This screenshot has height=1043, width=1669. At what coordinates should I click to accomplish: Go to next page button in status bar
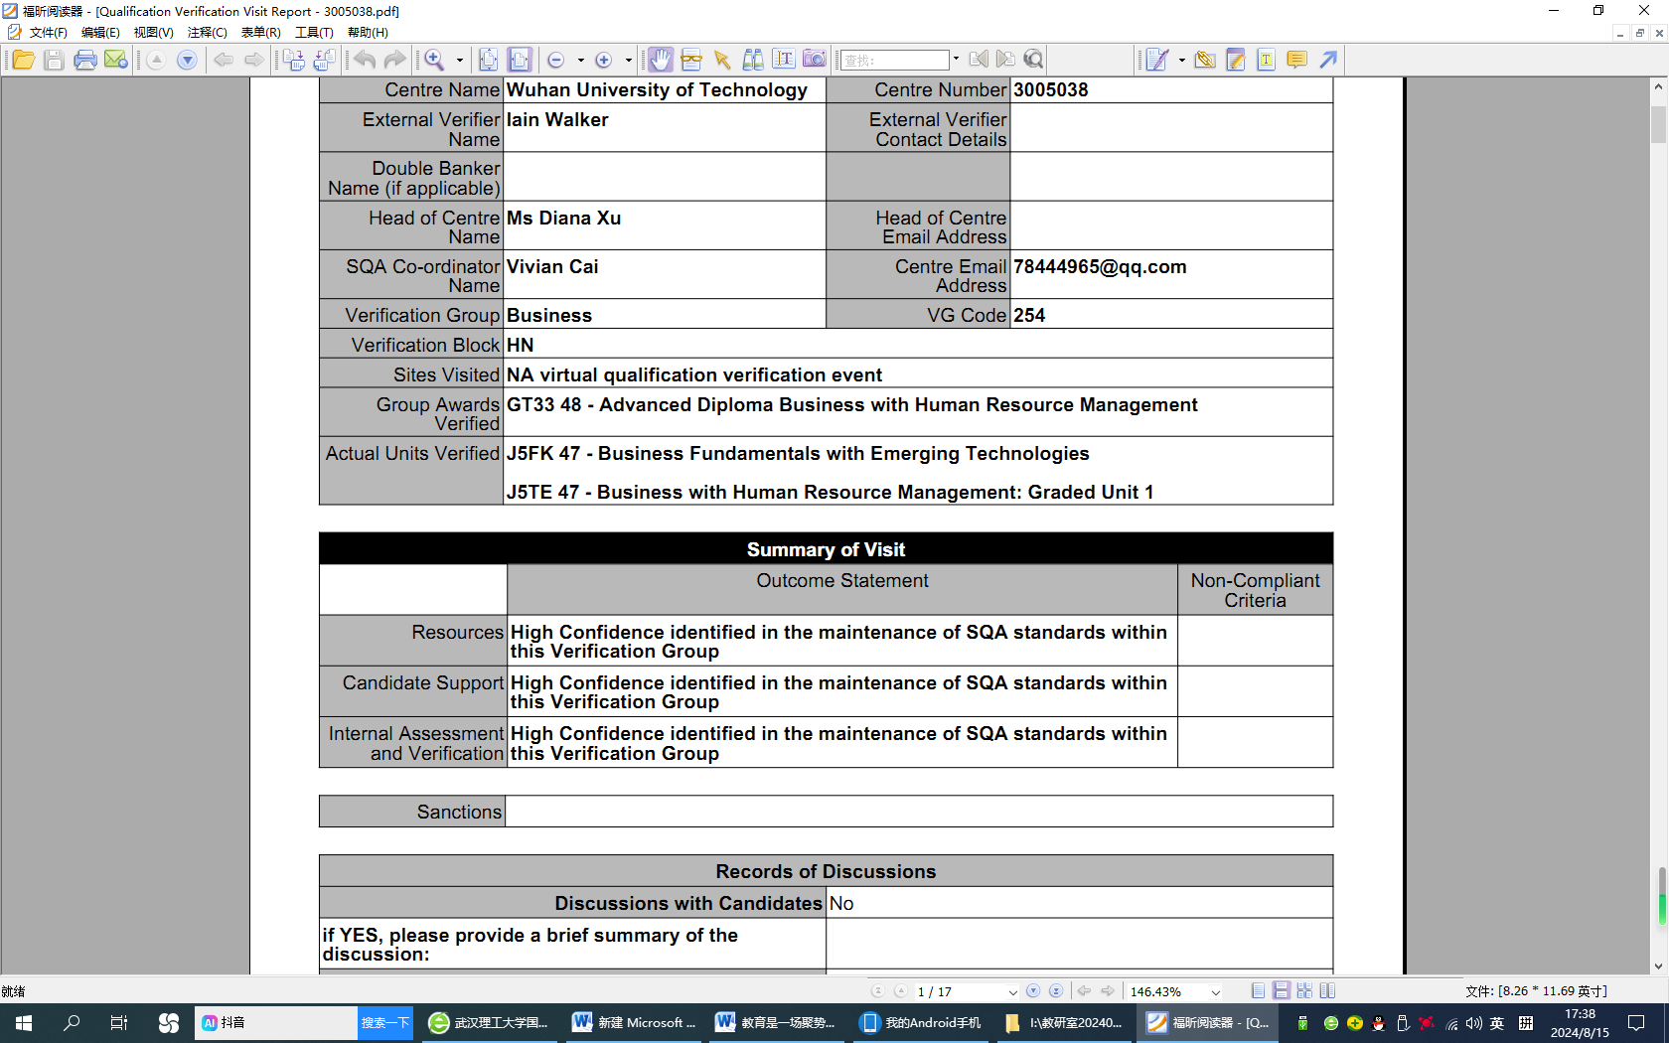click(x=1033, y=991)
